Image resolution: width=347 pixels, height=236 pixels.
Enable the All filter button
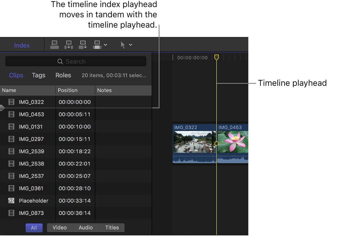click(34, 228)
